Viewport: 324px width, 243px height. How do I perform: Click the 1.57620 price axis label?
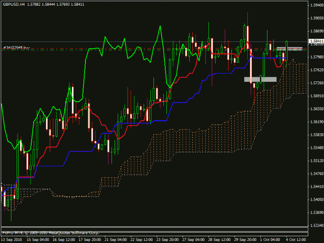click(x=317, y=70)
